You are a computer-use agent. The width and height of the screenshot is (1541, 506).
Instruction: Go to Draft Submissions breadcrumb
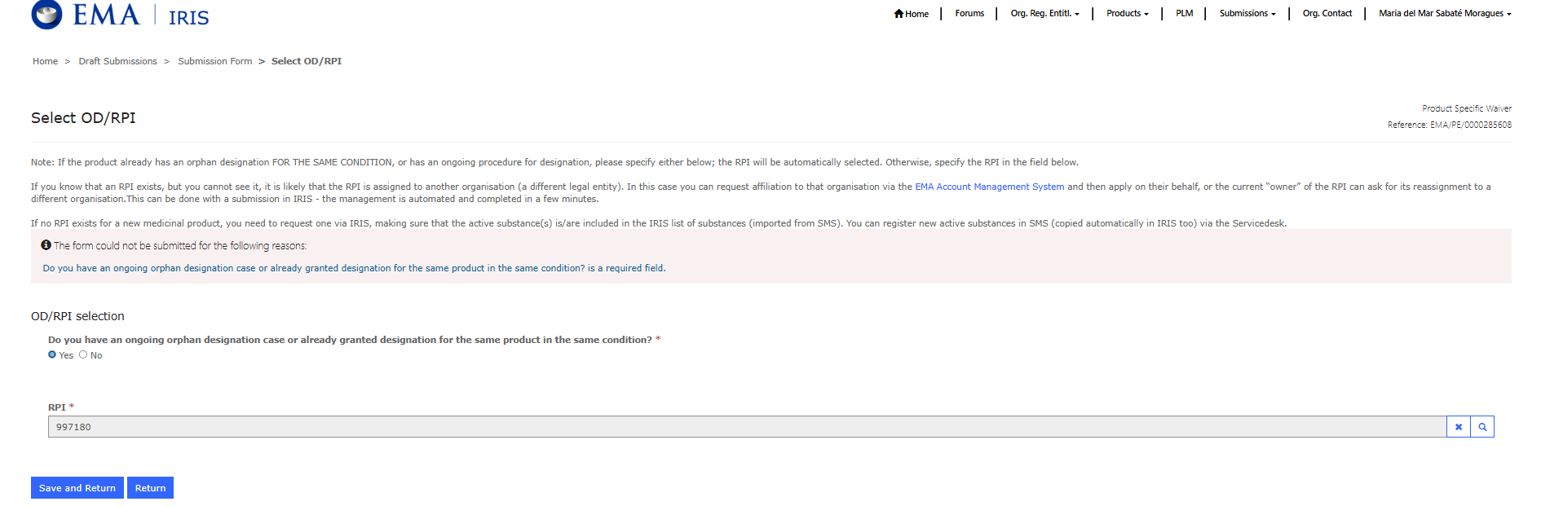[x=117, y=61]
